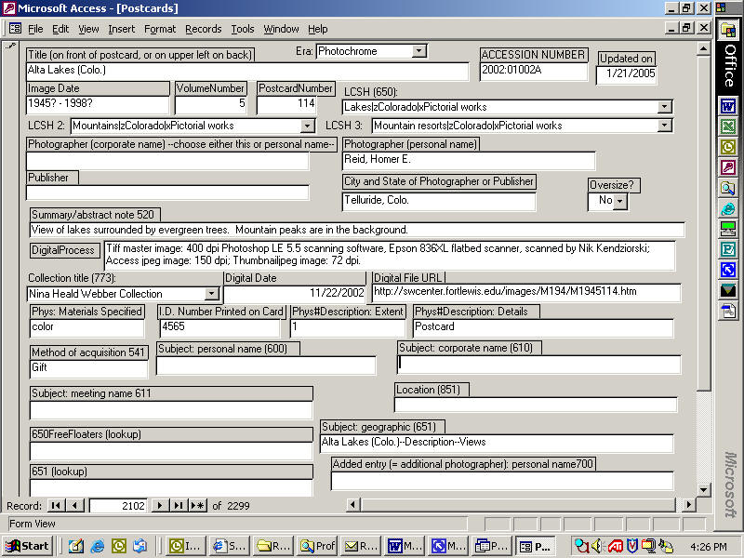744x558 pixels.
Task: Go to first record navigation button
Action: pyautogui.click(x=56, y=505)
